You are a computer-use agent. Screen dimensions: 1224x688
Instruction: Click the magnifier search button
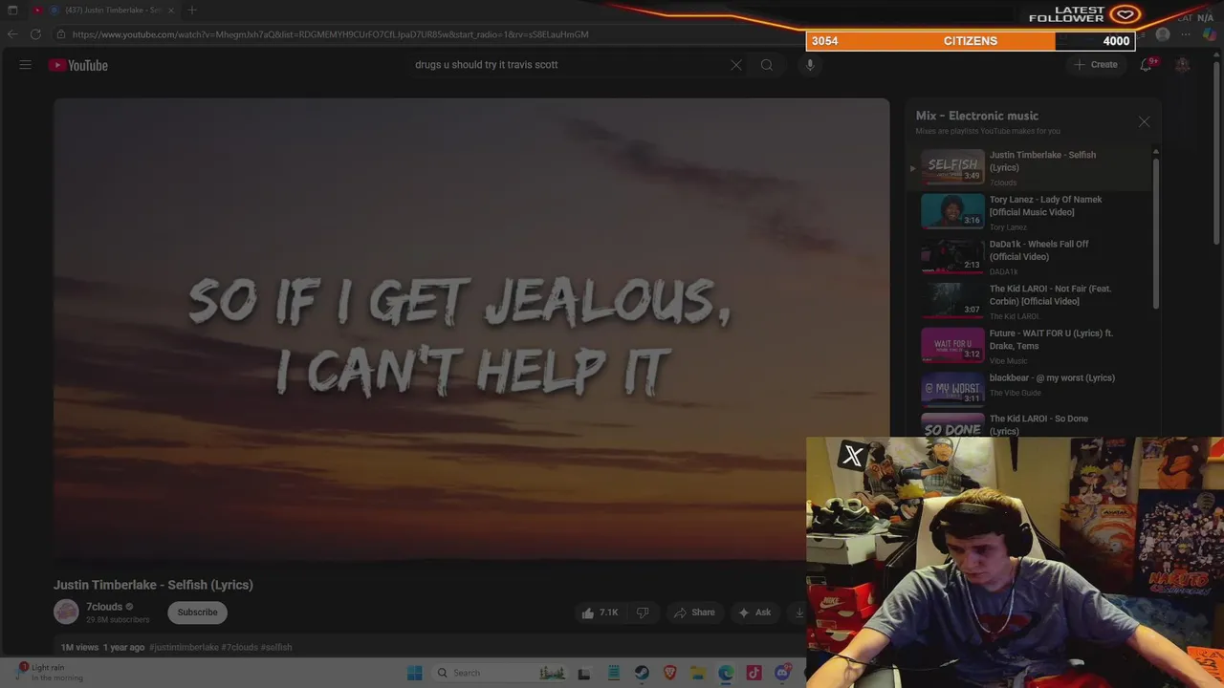[767, 65]
